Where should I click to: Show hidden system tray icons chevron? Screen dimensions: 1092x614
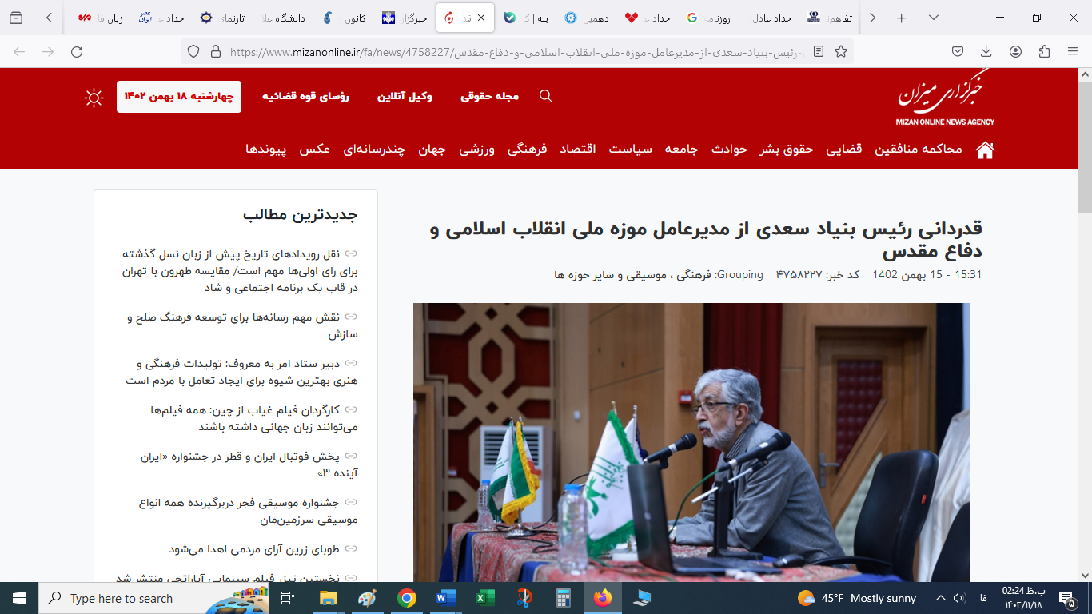(940, 598)
